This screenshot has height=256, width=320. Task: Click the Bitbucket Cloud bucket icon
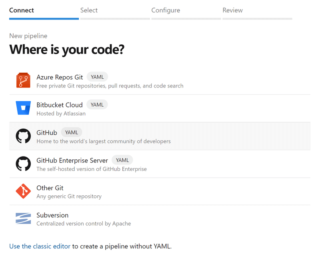(23, 108)
